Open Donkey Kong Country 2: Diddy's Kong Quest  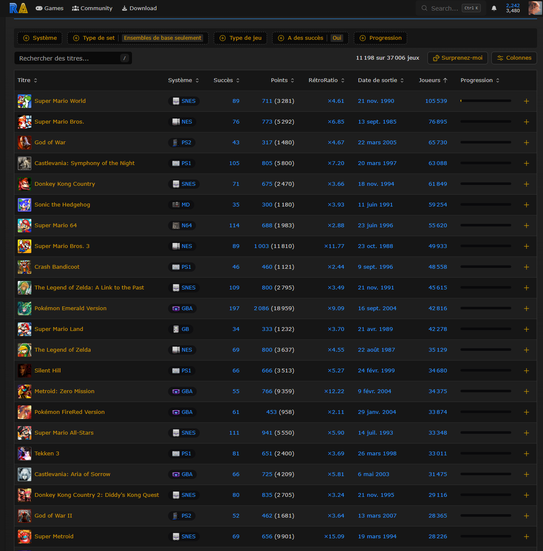pos(97,495)
